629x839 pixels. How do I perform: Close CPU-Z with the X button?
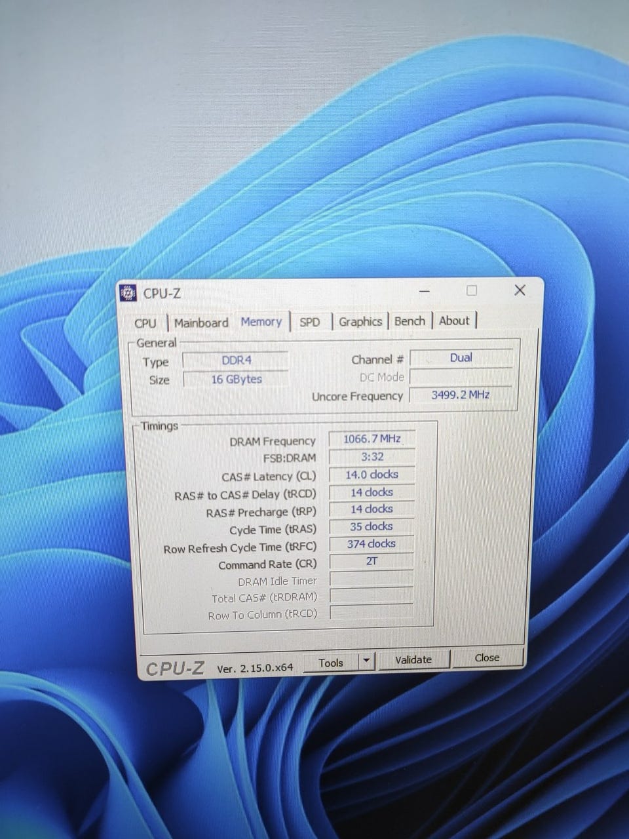pyautogui.click(x=520, y=290)
